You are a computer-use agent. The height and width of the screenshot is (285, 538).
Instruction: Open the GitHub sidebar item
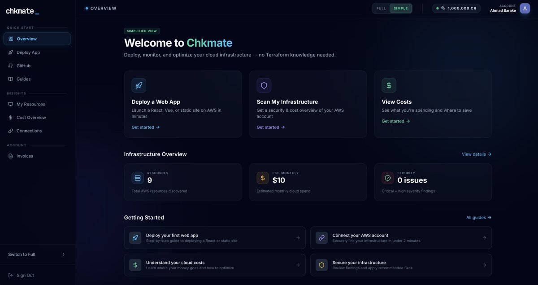click(x=37, y=66)
